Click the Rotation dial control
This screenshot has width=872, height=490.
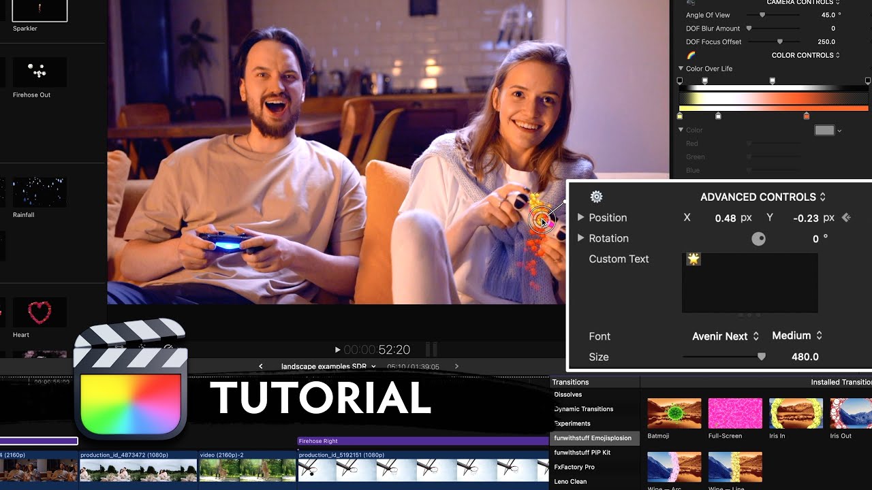tap(758, 239)
